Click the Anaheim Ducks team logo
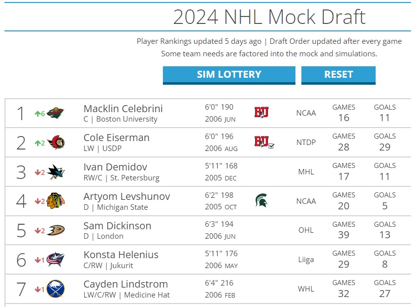This screenshot has width=414, height=307. coord(56,230)
